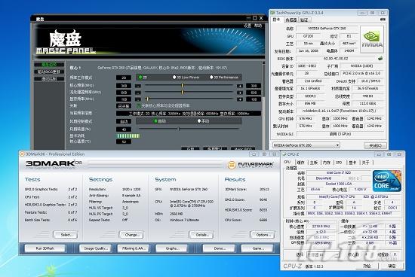Click the refresh button in CPU-Z bottom
Screen dimensions: 415x277
[367, 266]
